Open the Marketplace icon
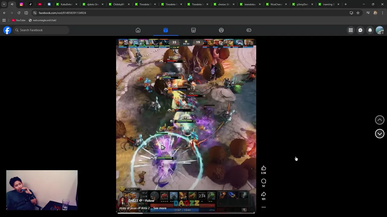 pyautogui.click(x=193, y=30)
